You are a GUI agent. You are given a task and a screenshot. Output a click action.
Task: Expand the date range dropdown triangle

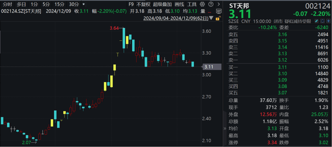211,18
